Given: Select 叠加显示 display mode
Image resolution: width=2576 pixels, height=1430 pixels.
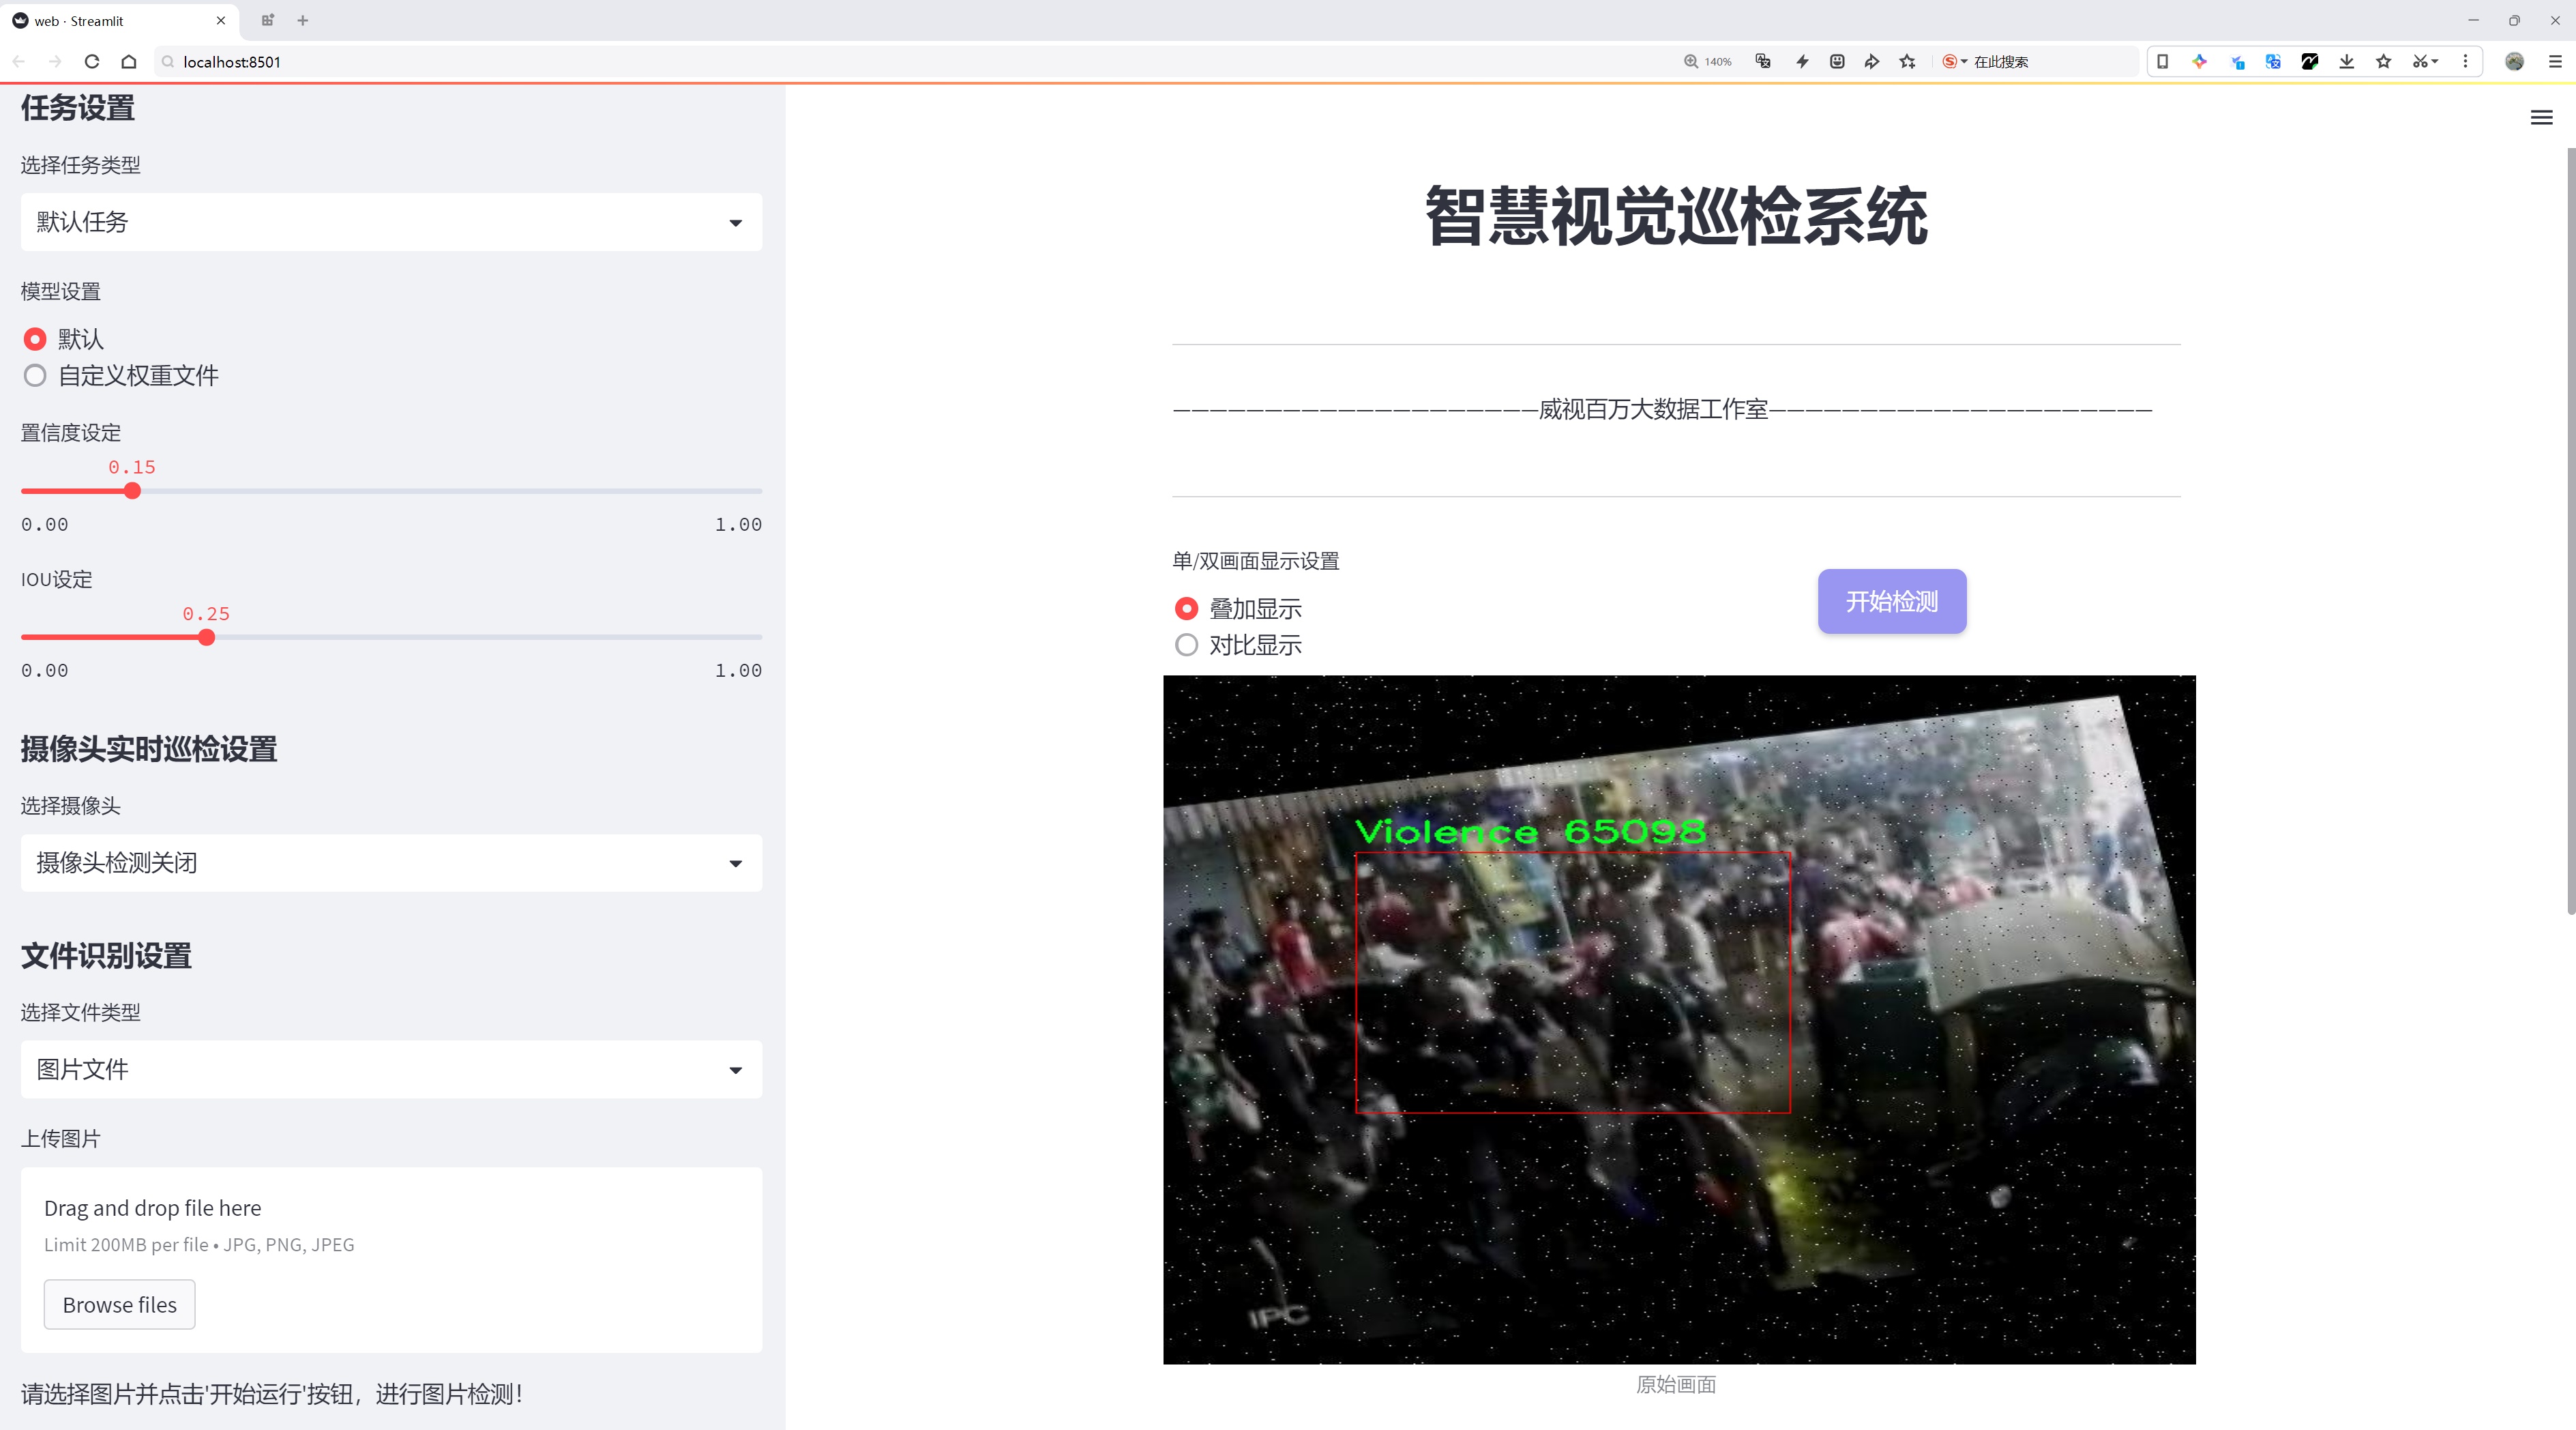Looking at the screenshot, I should point(1187,608).
